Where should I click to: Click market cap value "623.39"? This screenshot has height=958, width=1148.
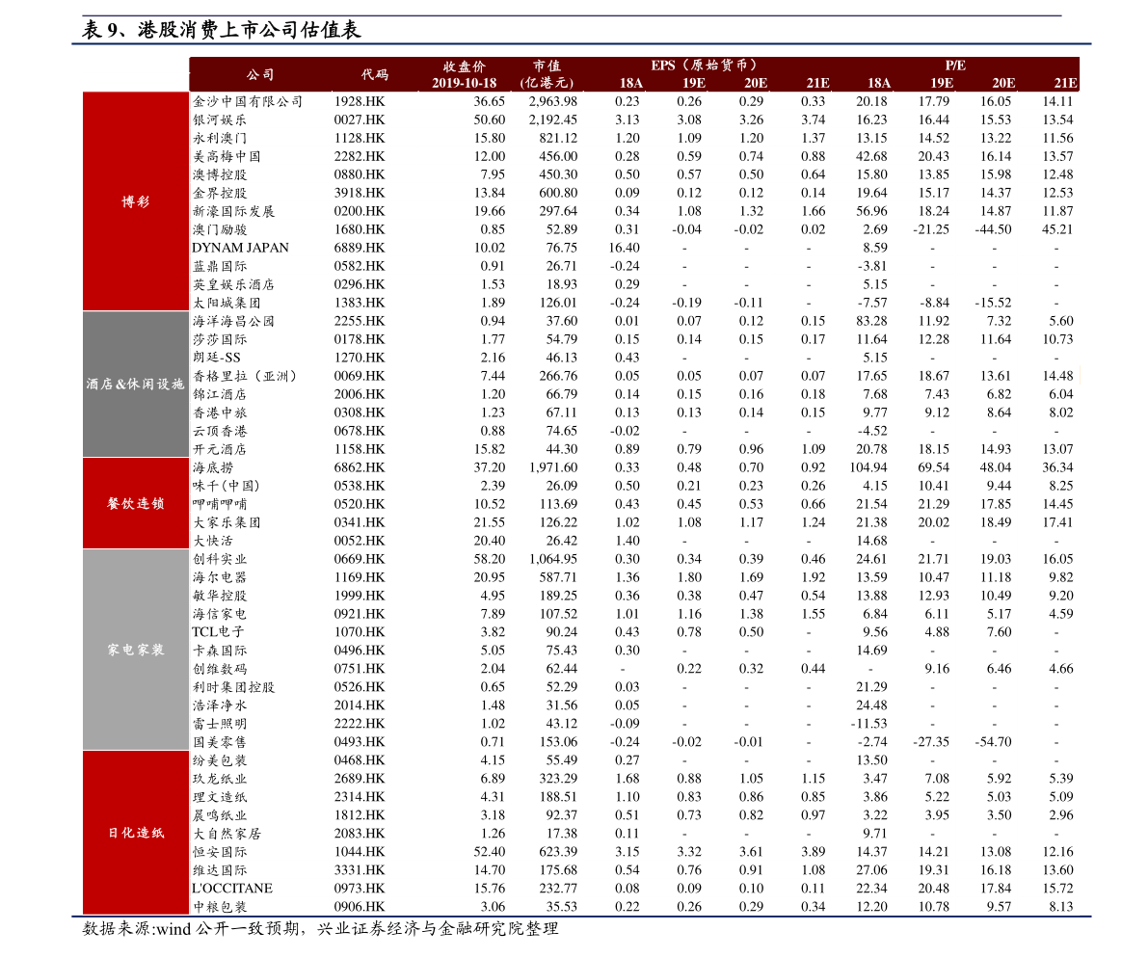point(559,852)
